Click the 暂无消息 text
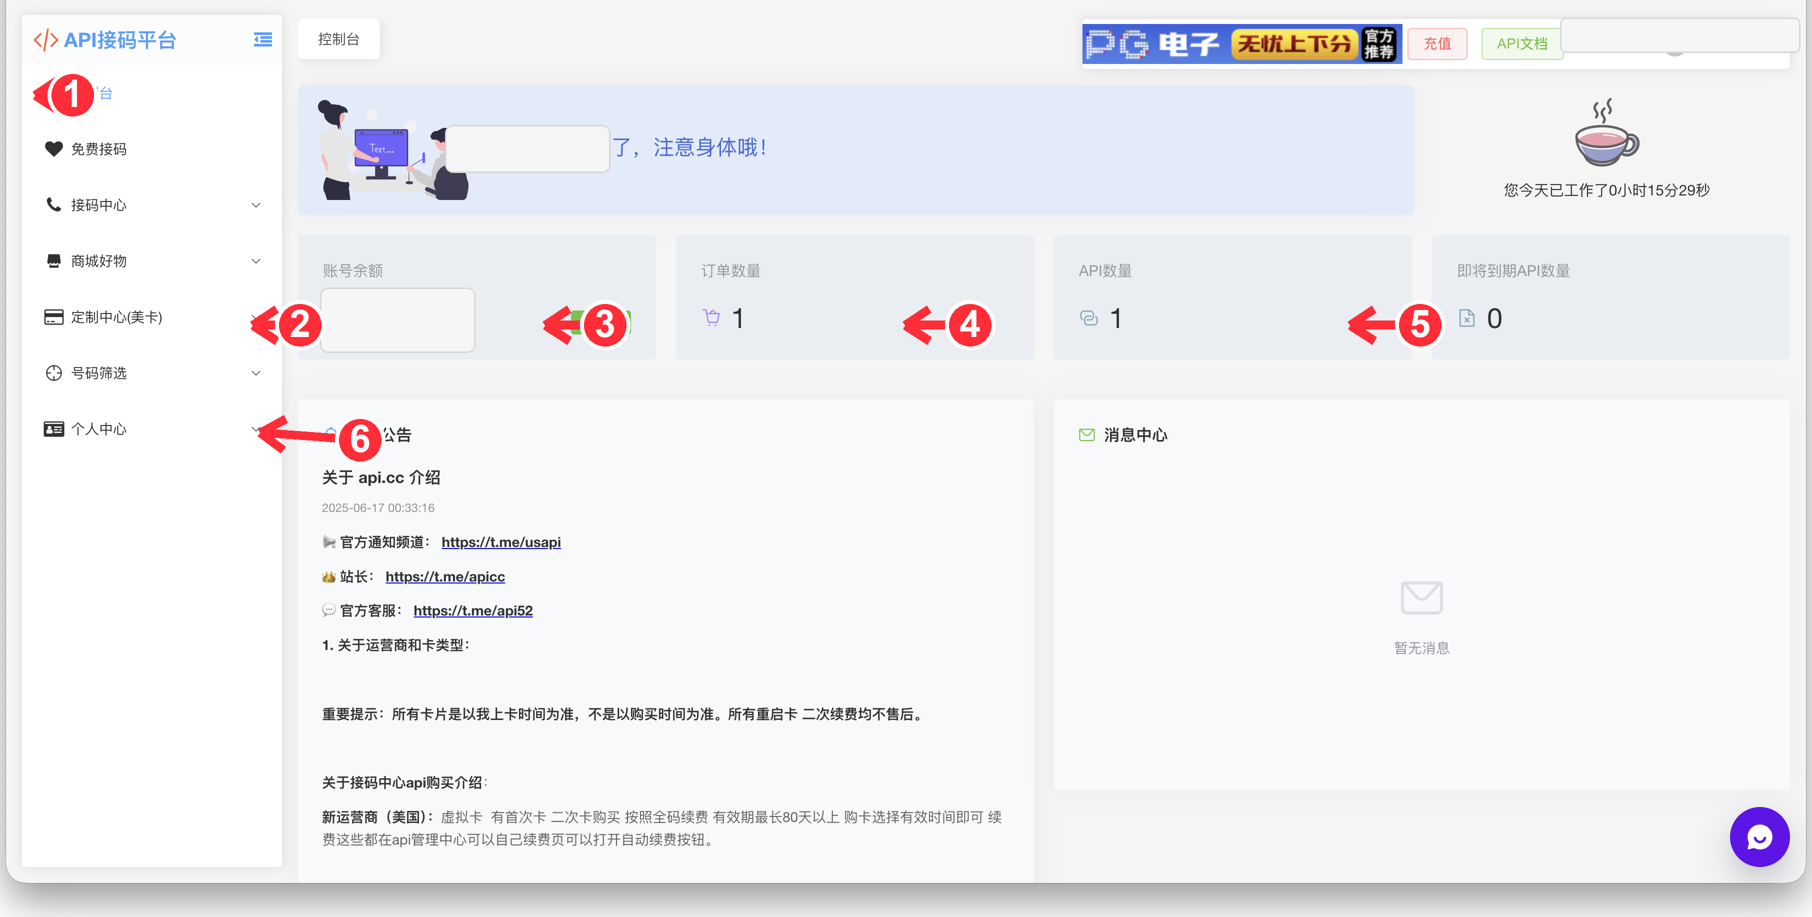The height and width of the screenshot is (917, 1812). [1421, 647]
